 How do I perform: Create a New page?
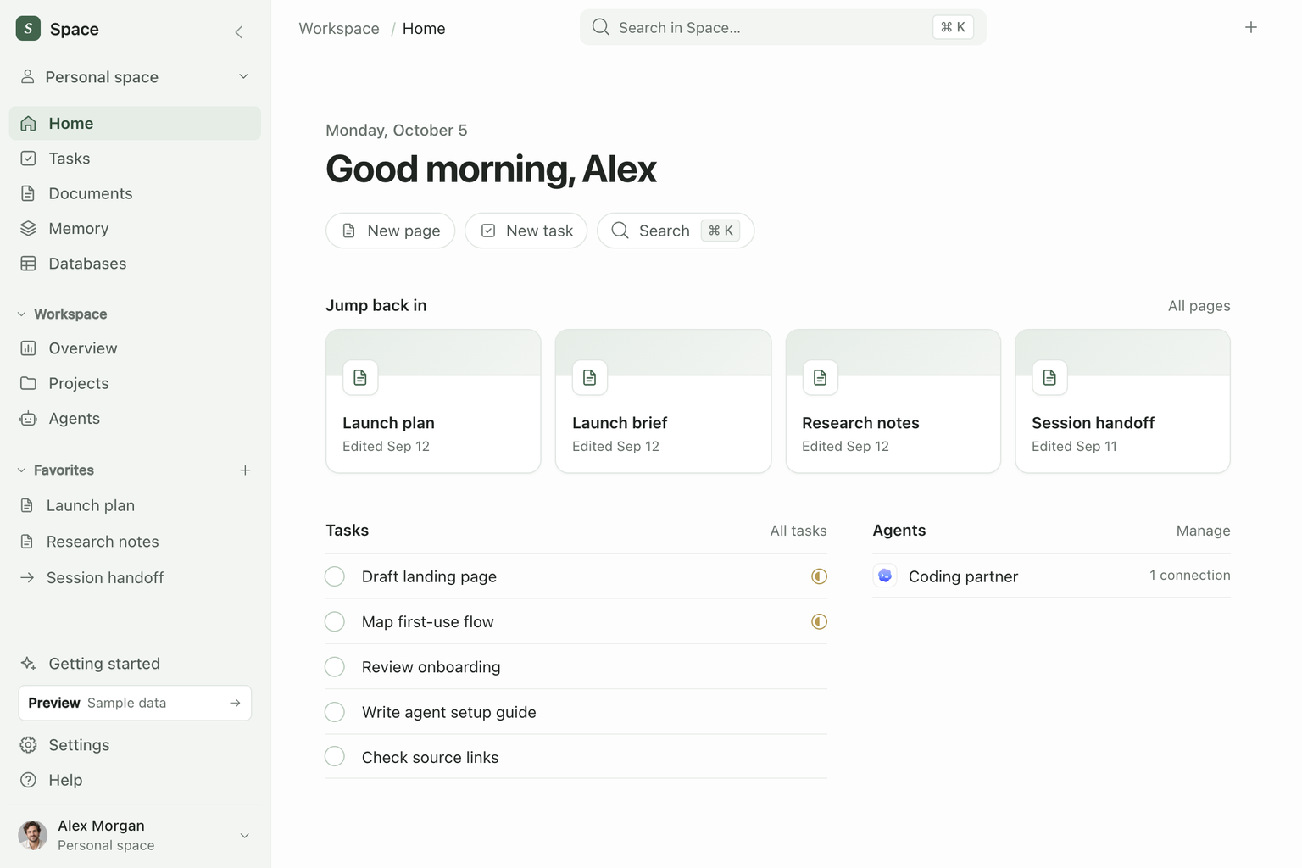(390, 231)
